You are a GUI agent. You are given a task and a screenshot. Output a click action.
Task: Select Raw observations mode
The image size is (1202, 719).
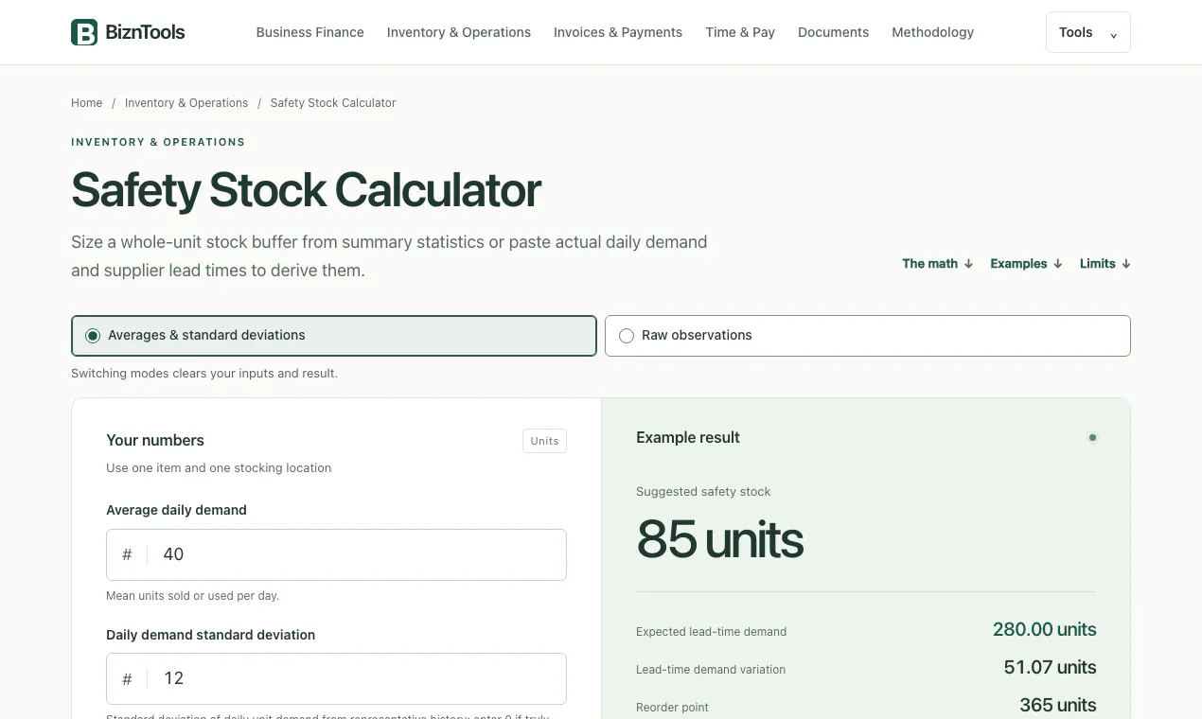click(x=867, y=336)
